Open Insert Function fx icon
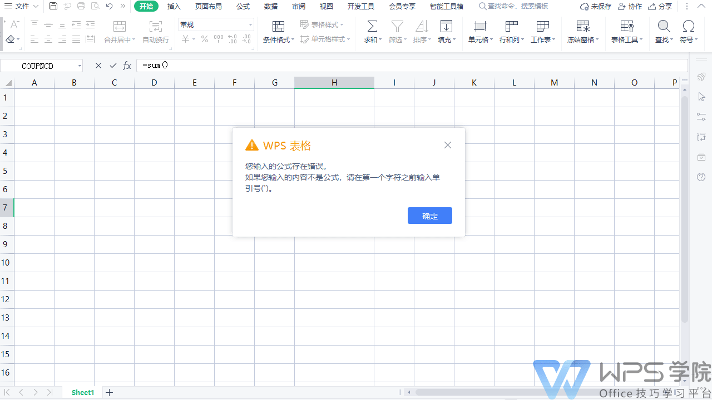 (x=127, y=66)
